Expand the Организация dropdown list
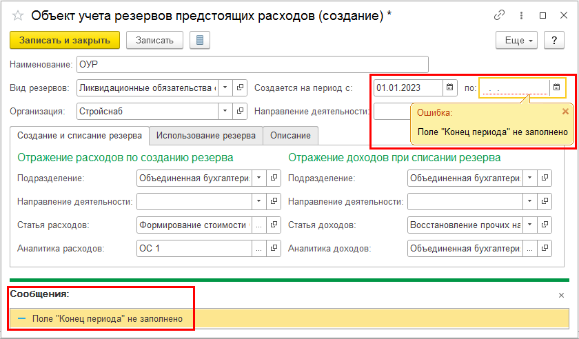This screenshot has width=579, height=339. 225,111
